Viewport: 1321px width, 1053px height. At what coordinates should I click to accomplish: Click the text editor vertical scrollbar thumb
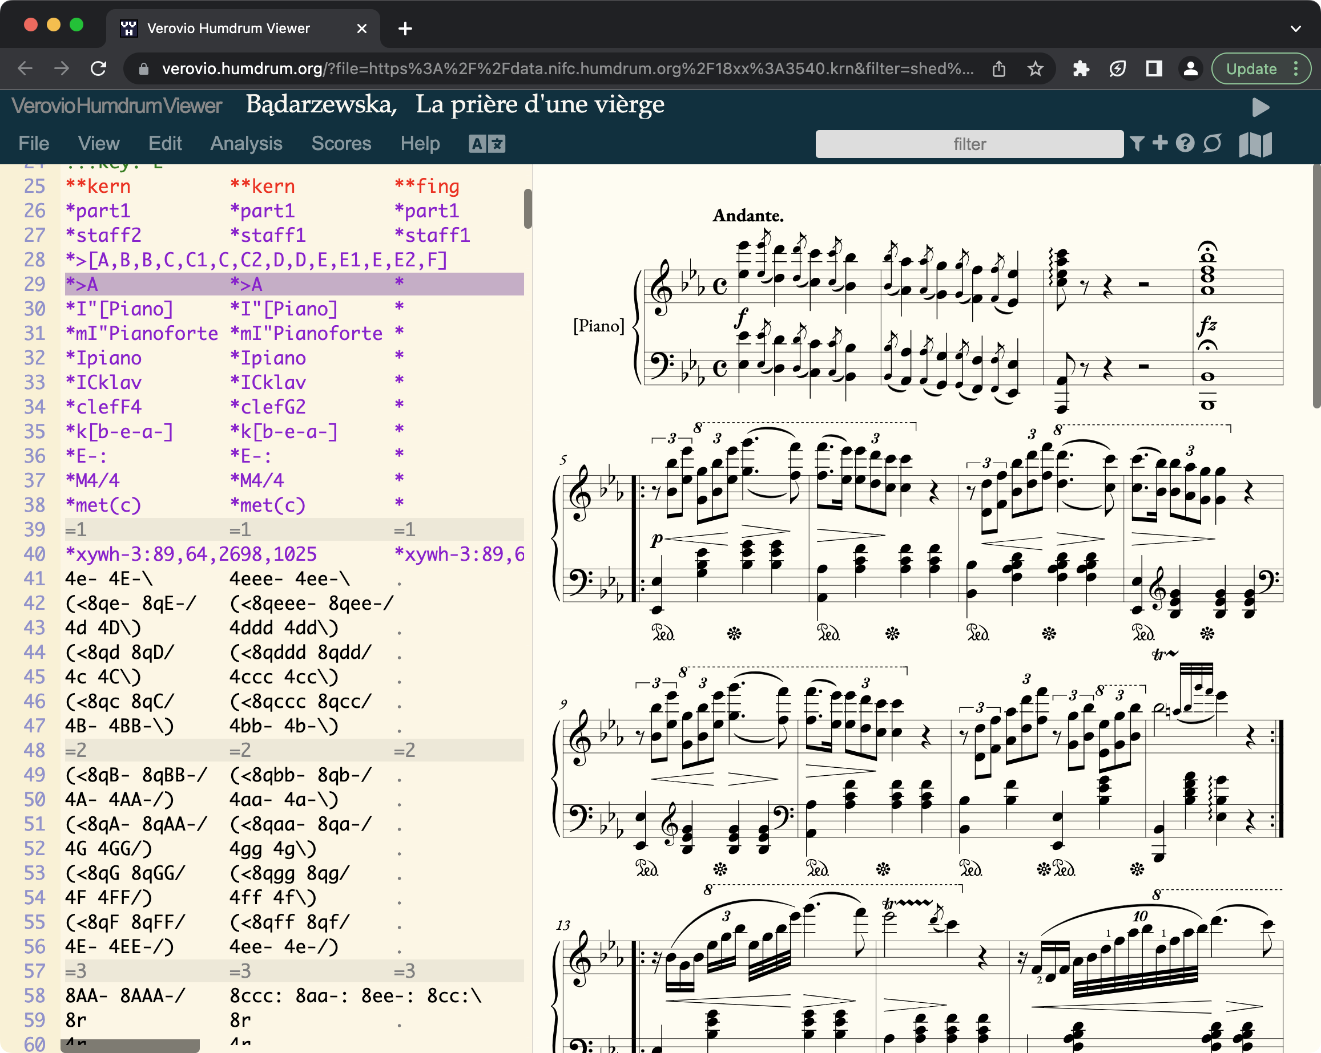527,208
